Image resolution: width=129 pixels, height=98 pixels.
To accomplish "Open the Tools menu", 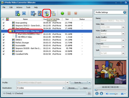I will (x=28, y=7).
